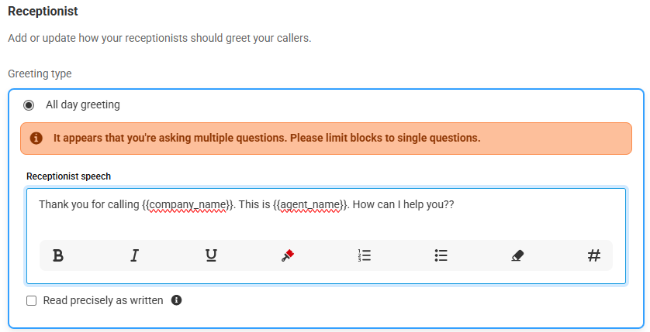
Task: Click the multiple questions warning message
Action: click(267, 138)
